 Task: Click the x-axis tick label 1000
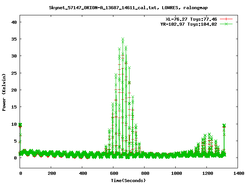[x=176, y=173]
